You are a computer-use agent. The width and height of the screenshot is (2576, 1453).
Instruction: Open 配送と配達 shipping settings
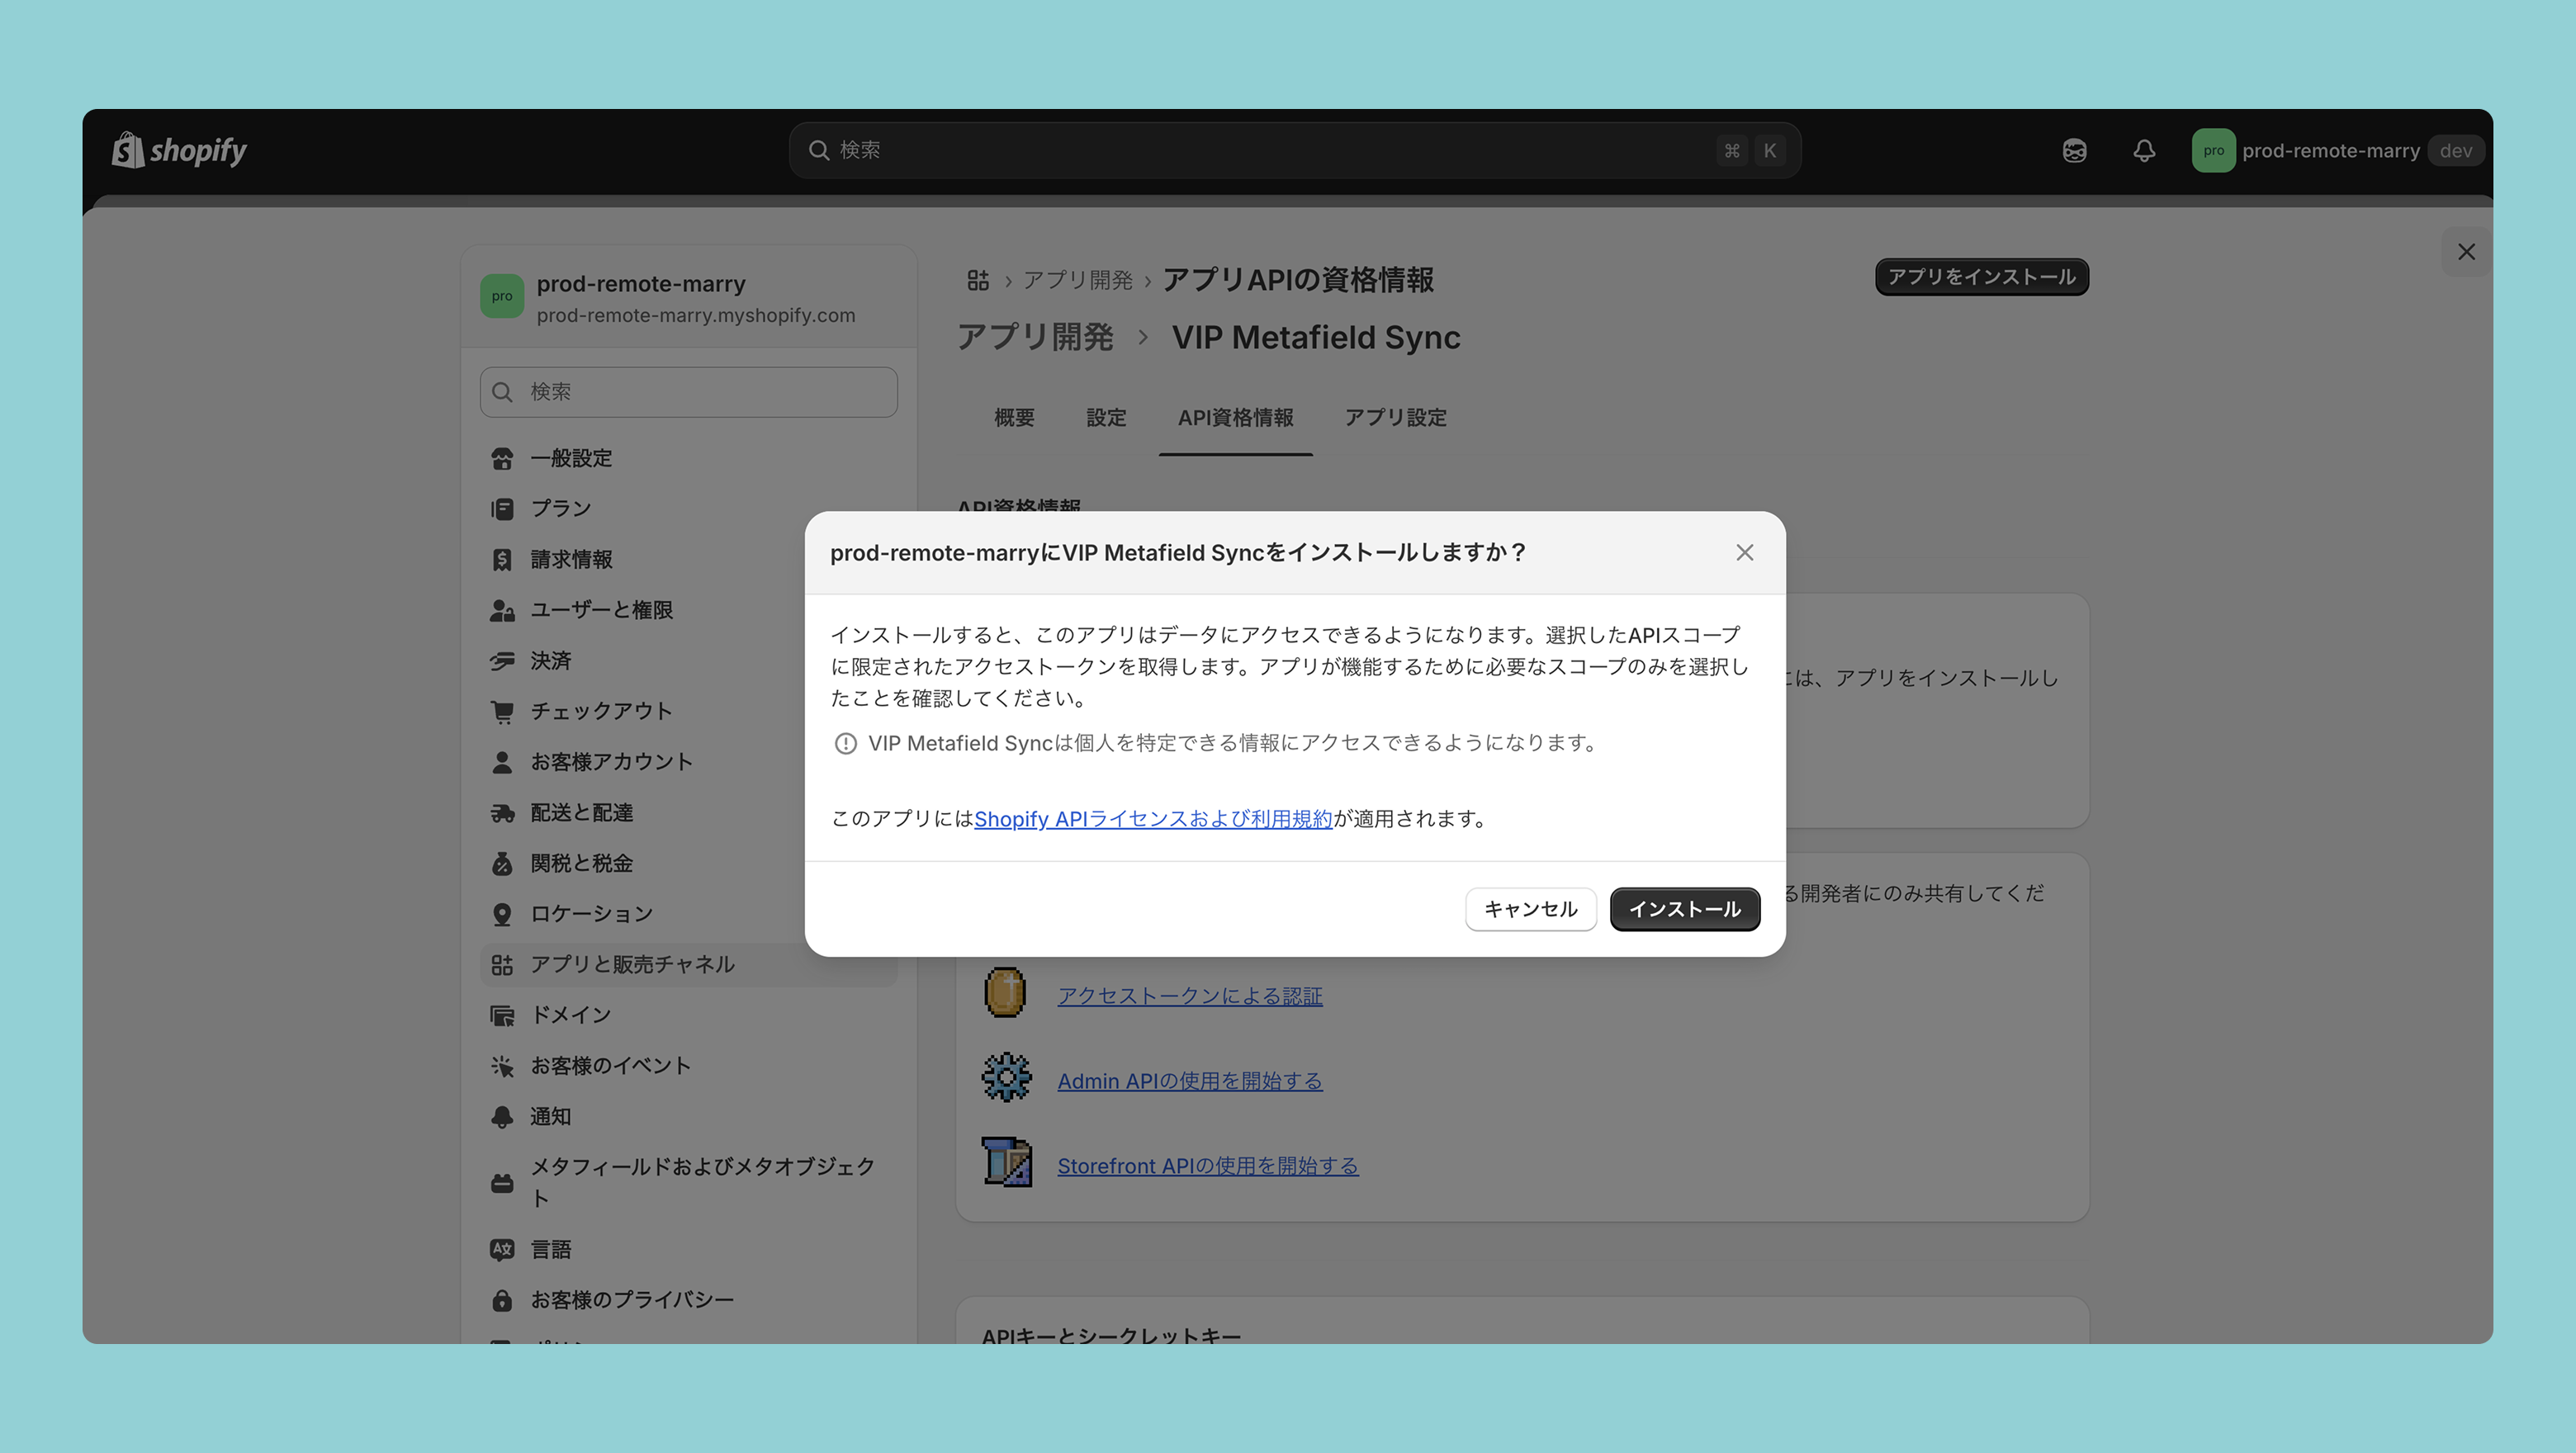pyautogui.click(x=581, y=813)
